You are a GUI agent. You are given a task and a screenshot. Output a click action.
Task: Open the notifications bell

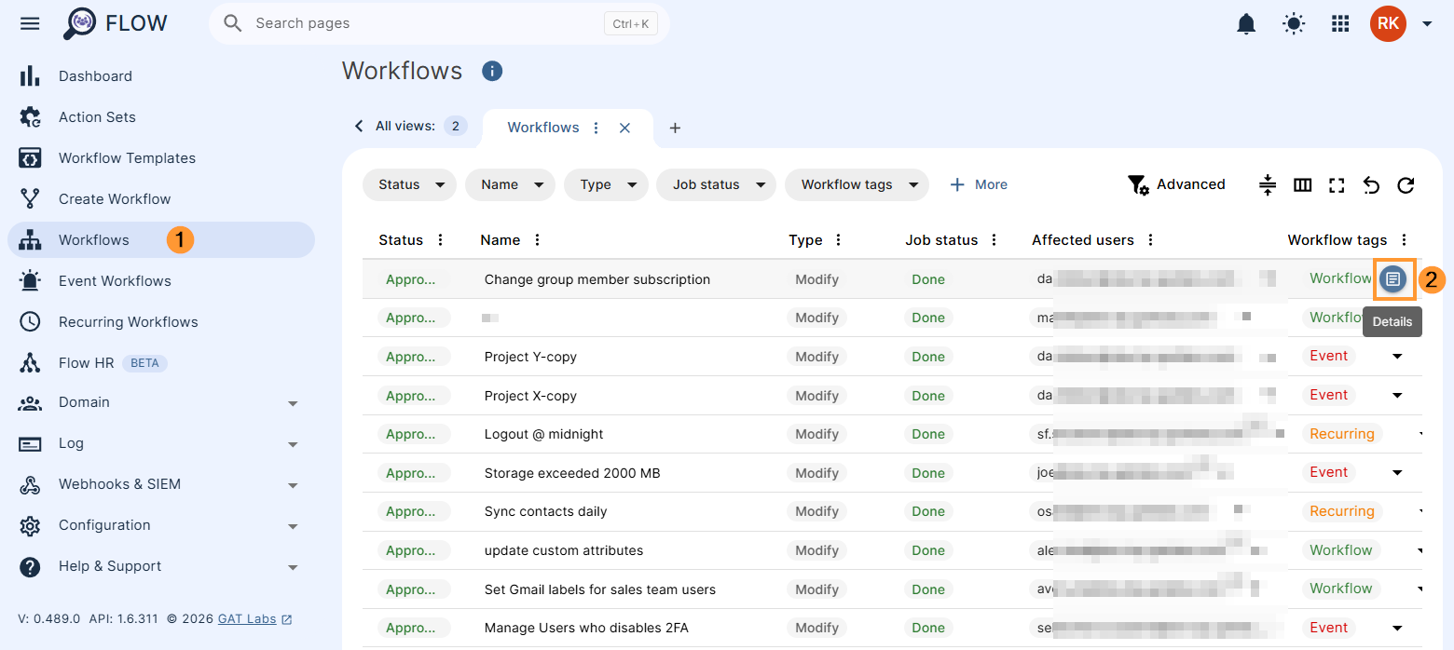[1246, 24]
